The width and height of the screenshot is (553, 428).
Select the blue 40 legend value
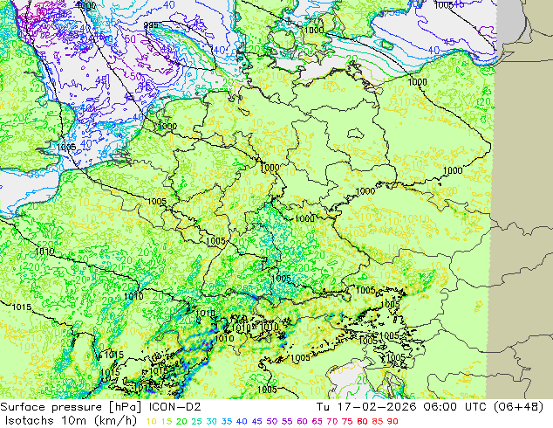coord(242,421)
